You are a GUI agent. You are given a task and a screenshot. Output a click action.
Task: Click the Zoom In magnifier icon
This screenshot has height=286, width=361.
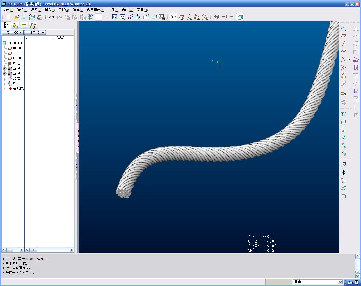click(123, 17)
